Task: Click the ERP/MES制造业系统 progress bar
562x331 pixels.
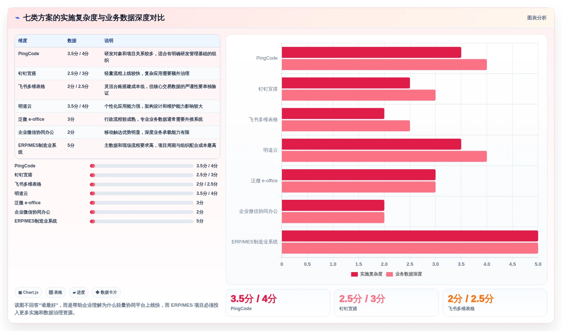Action: [142, 221]
